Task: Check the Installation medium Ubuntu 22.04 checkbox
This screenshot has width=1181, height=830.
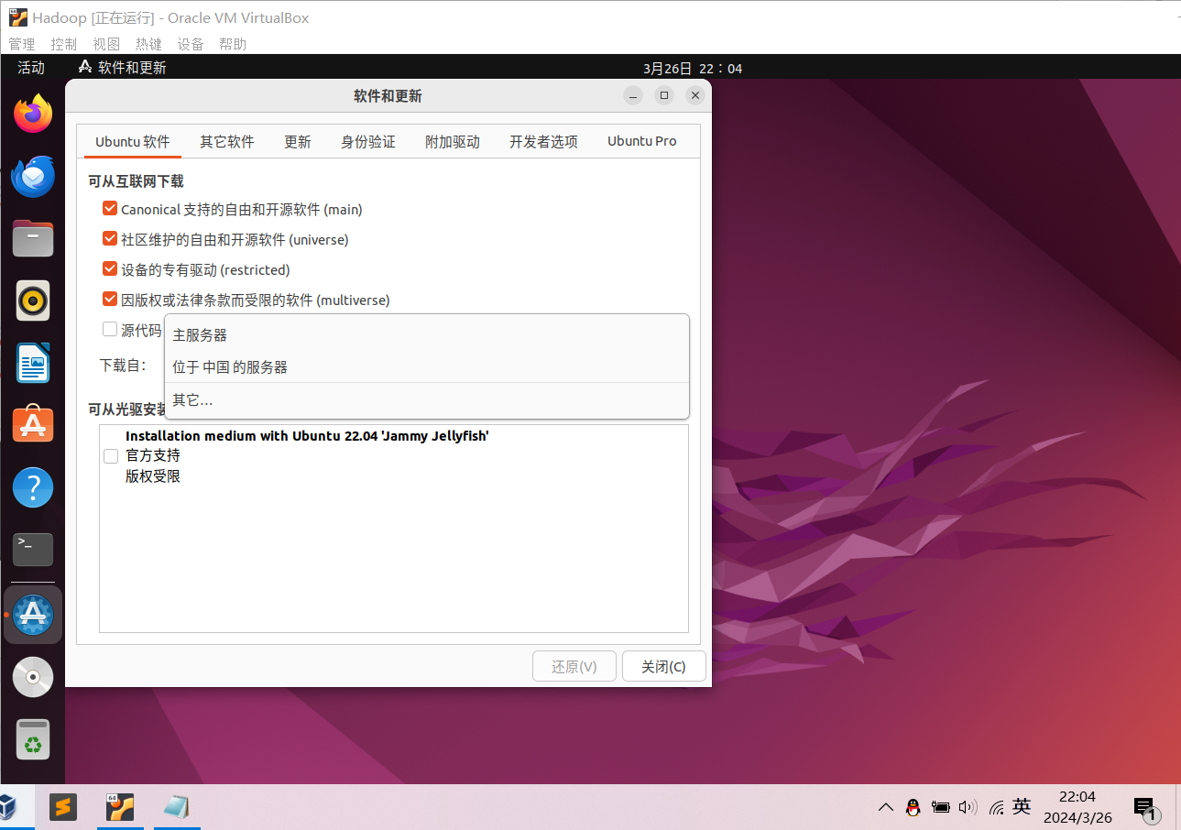Action: (111, 456)
